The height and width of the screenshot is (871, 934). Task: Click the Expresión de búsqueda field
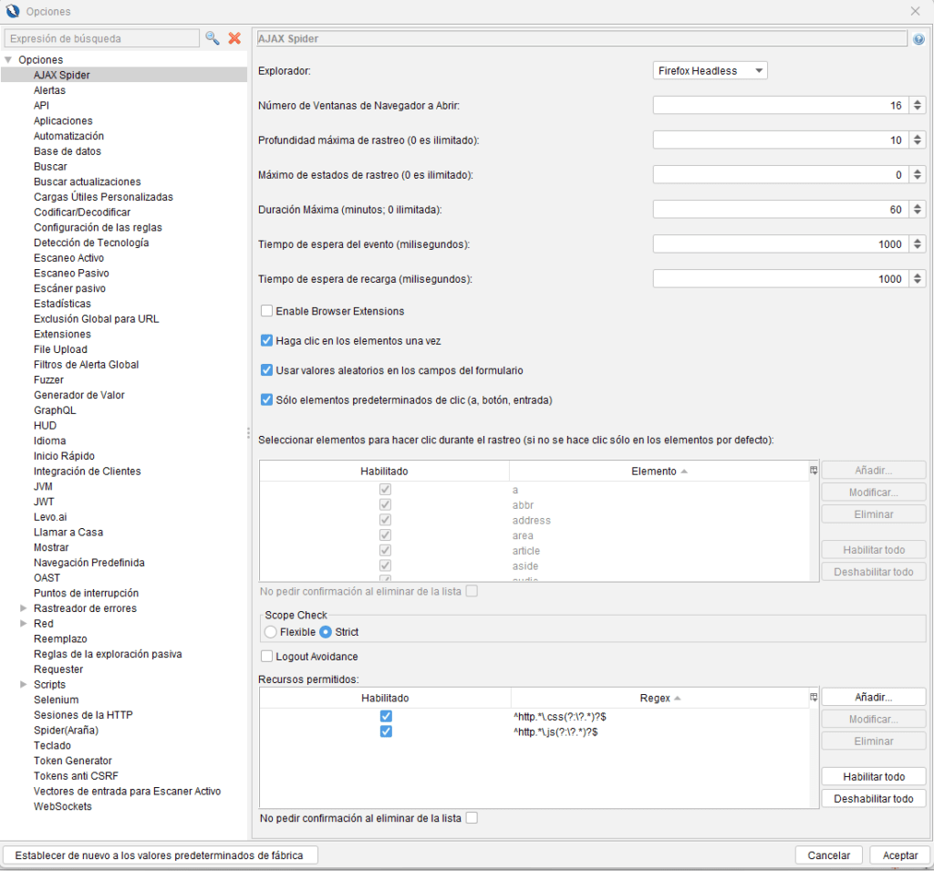coord(101,38)
